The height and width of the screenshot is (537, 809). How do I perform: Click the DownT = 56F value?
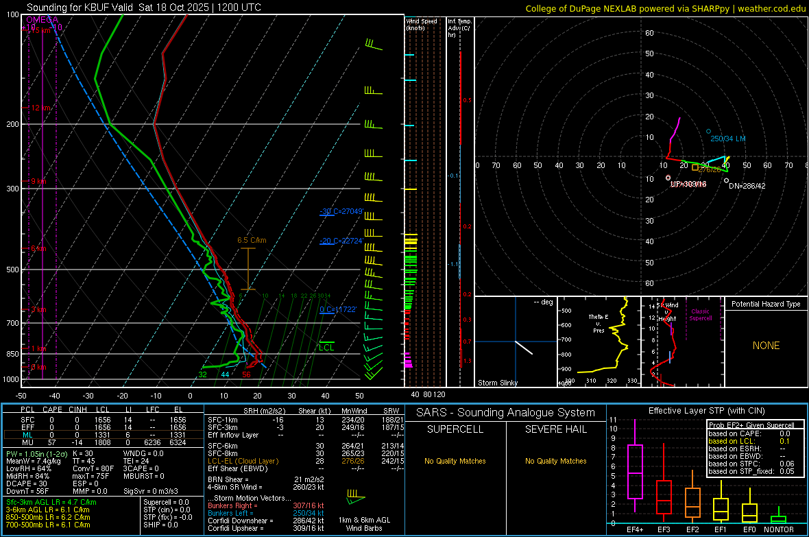[27, 491]
